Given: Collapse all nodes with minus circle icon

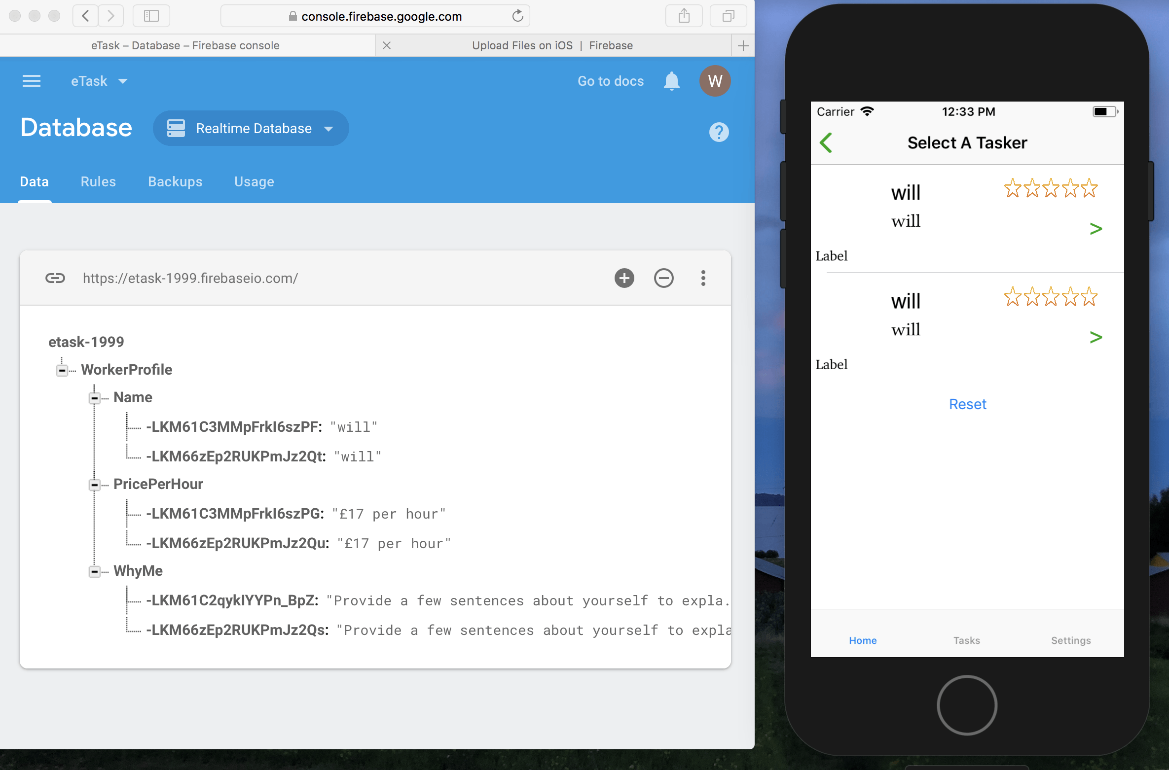Looking at the screenshot, I should [663, 279].
